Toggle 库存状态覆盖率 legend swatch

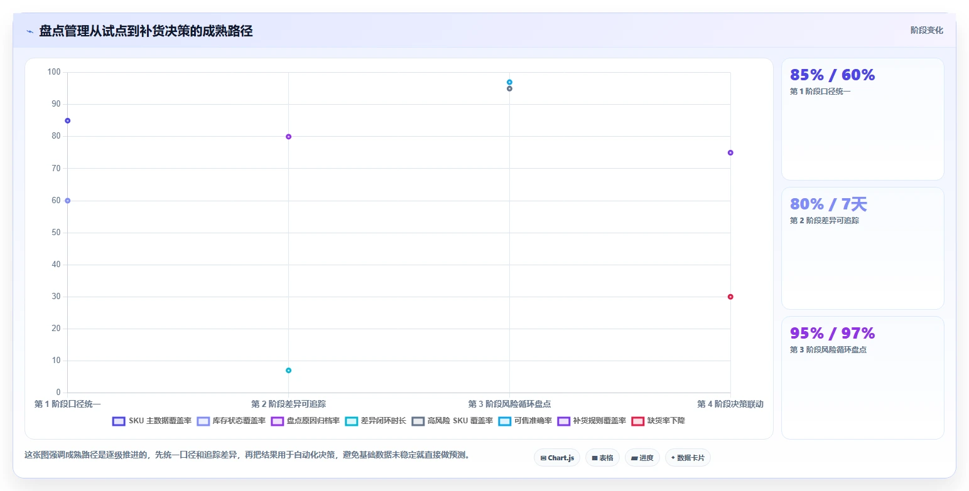[203, 421]
